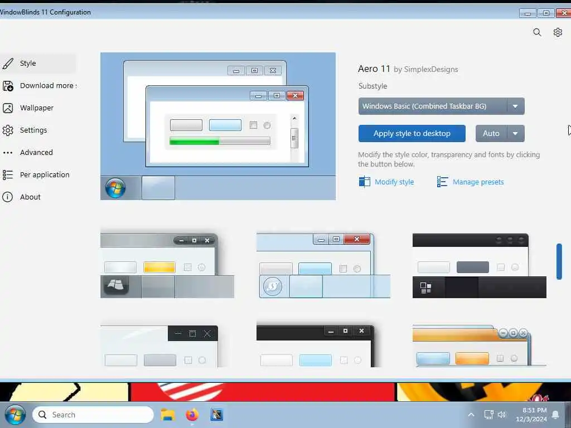Open options via top-right gear icon
The height and width of the screenshot is (428, 571).
point(558,32)
